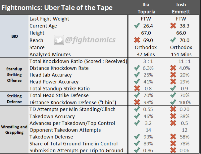Click green checkmark beside Topuria's age 26.4
201x154 pixels.
137,26
